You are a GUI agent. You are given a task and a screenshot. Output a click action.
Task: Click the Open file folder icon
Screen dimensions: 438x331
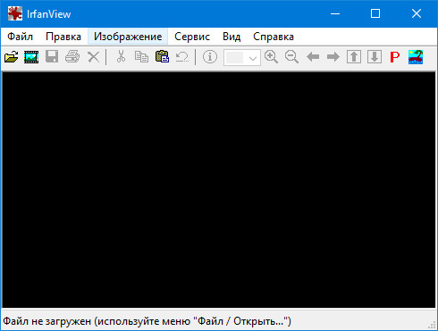pyautogui.click(x=12, y=56)
